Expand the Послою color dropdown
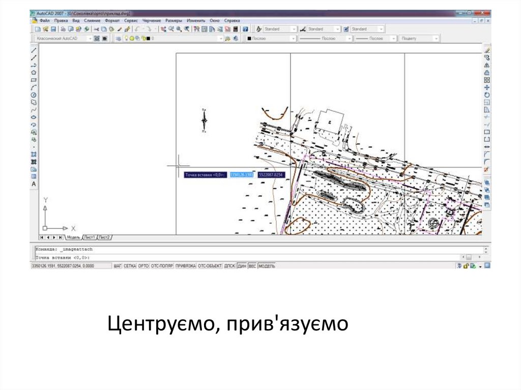The width and height of the screenshot is (521, 390). (x=294, y=38)
